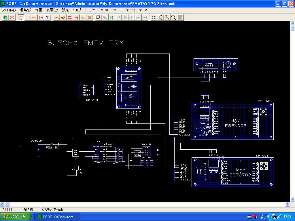
Task: Open the 作画 menu
Action: pyautogui.click(x=39, y=10)
